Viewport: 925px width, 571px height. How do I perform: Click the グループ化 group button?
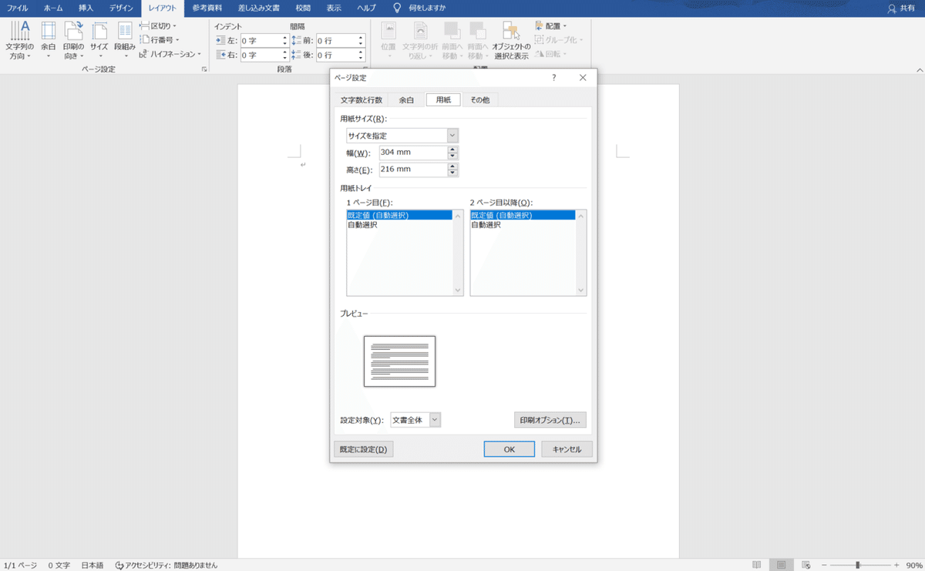[x=559, y=39]
